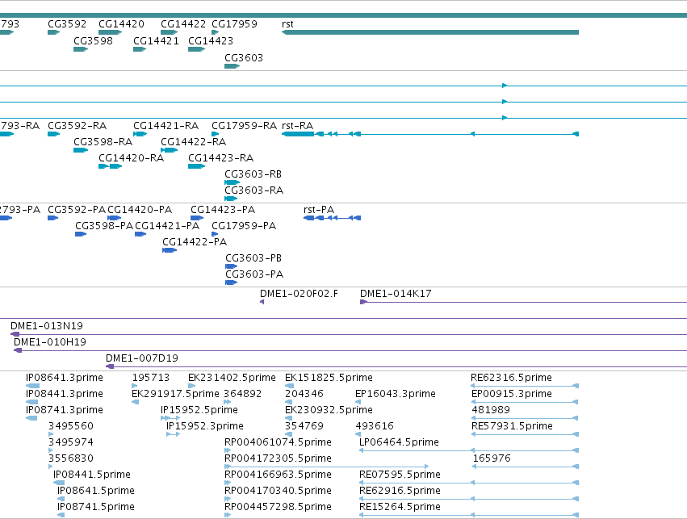Click the EK231402.5prime EST label
Screen dimensions: 687x519
click(232, 378)
